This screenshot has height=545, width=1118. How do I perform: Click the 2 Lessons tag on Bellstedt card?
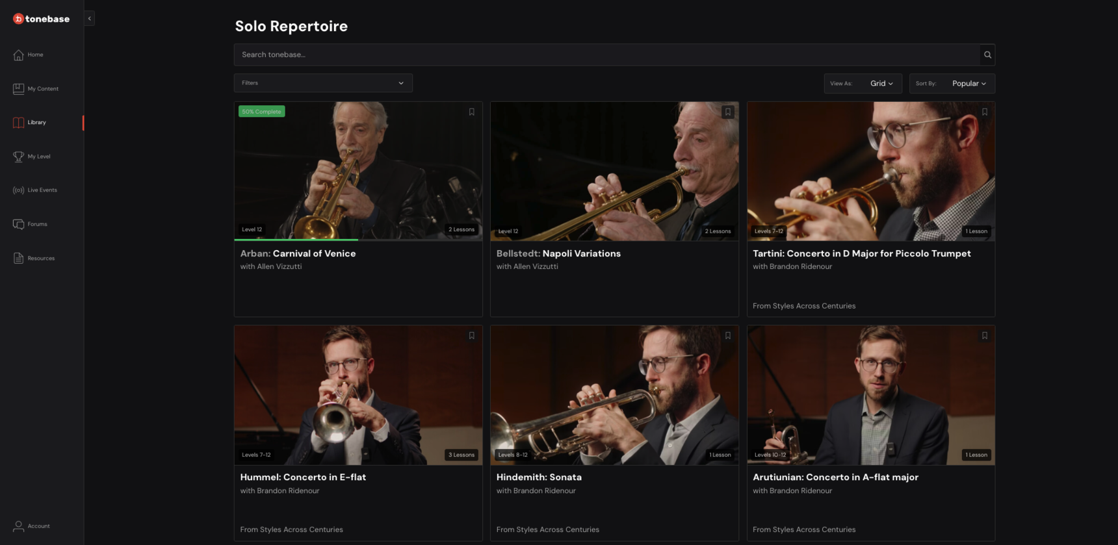coord(718,231)
